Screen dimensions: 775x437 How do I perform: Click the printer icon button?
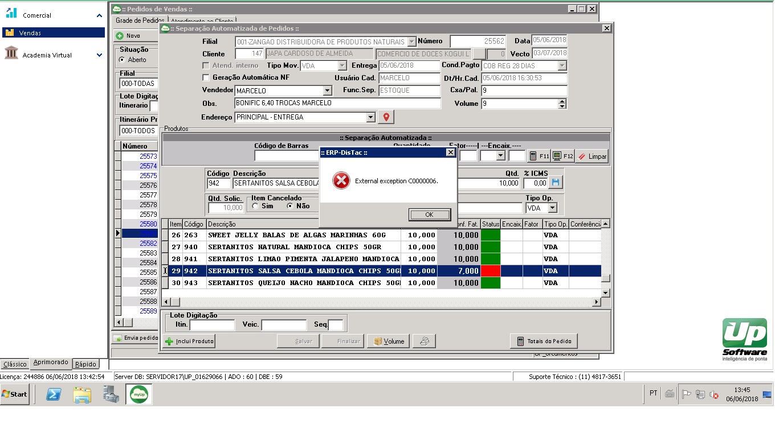424,341
